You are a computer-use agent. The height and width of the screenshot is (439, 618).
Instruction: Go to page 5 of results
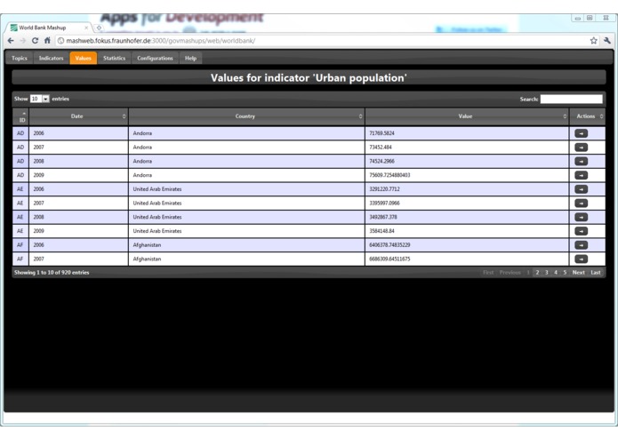point(565,273)
